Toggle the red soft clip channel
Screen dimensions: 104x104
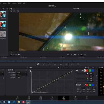(x=87, y=85)
